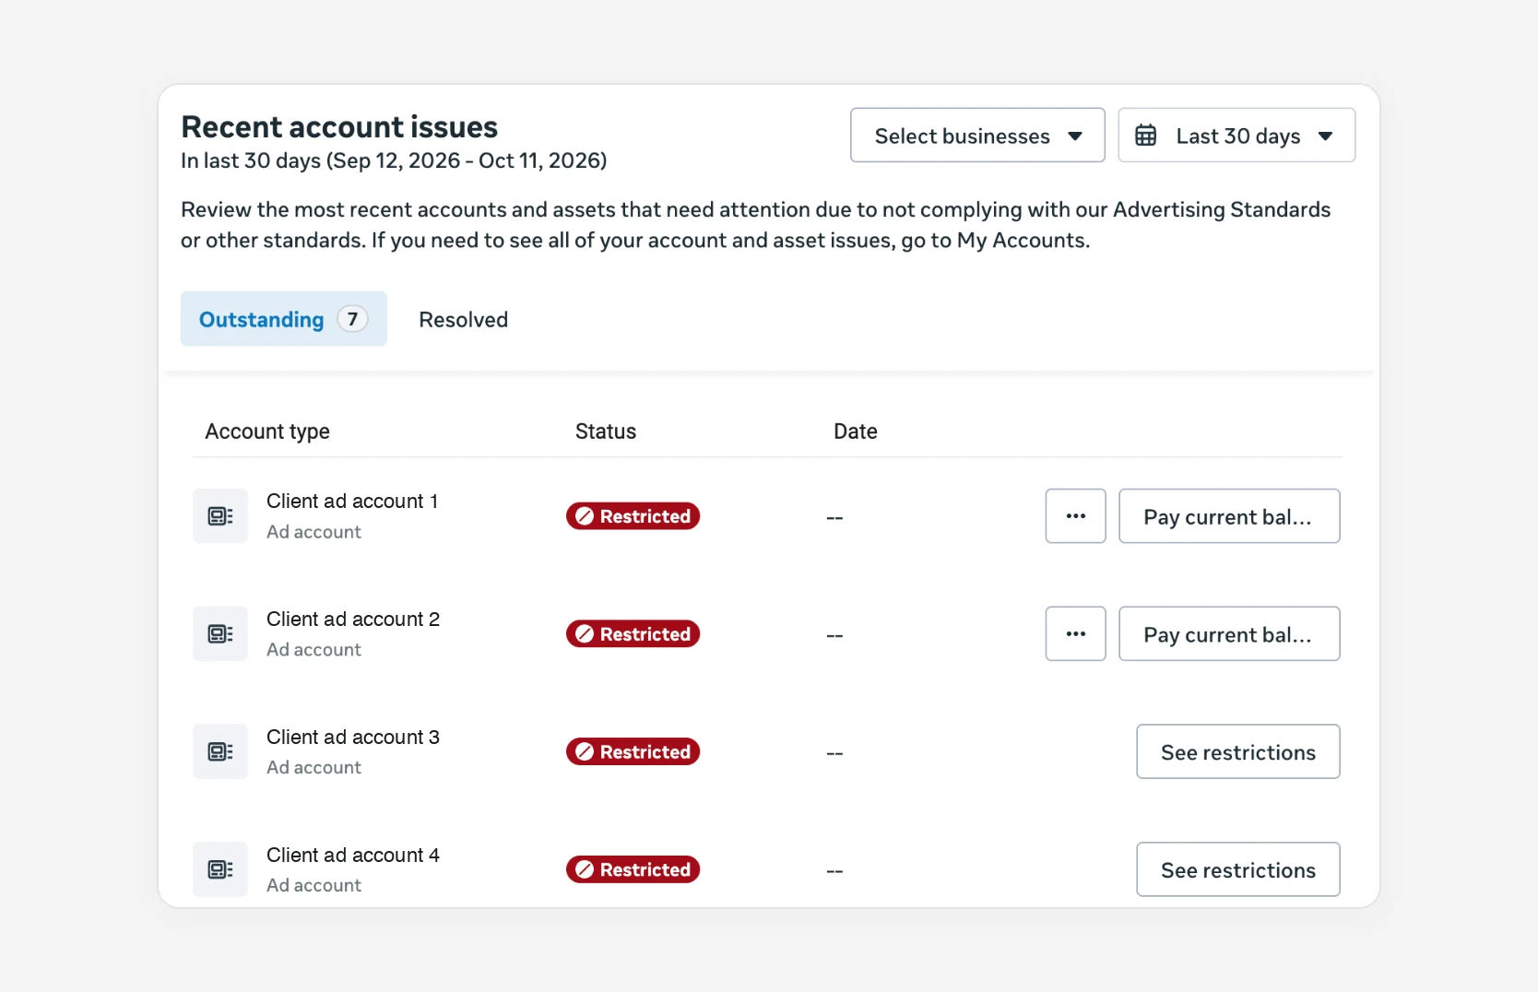The image size is (1538, 992).
Task: Open the Select businesses dropdown
Action: [x=977, y=136]
